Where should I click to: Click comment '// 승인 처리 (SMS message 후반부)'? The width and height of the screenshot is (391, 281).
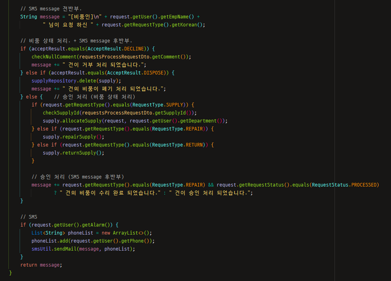point(78,177)
